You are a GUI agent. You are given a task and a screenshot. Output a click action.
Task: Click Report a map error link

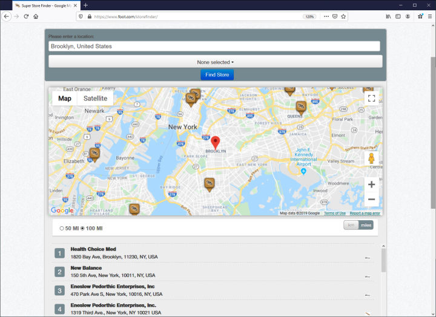click(365, 213)
